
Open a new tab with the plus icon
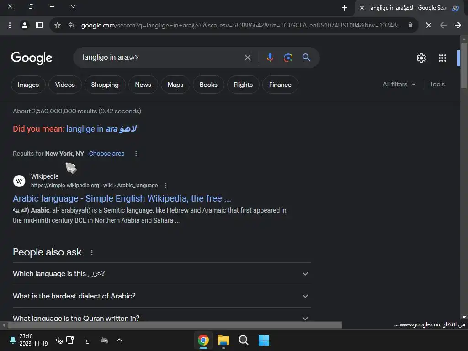pos(345,8)
